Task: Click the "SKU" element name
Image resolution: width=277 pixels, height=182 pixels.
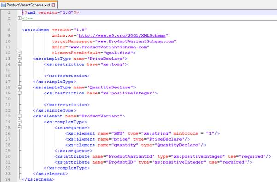Action: pyautogui.click(x=118, y=133)
